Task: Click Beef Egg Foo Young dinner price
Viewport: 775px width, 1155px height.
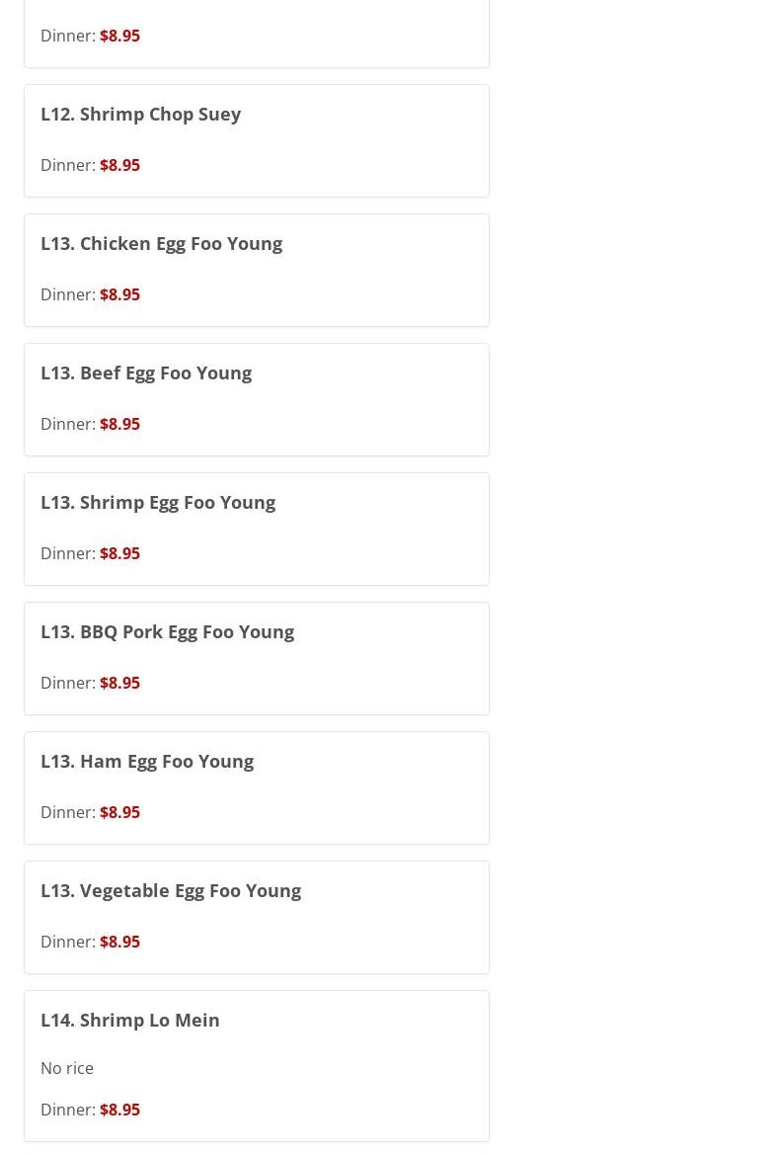Action: click(120, 424)
